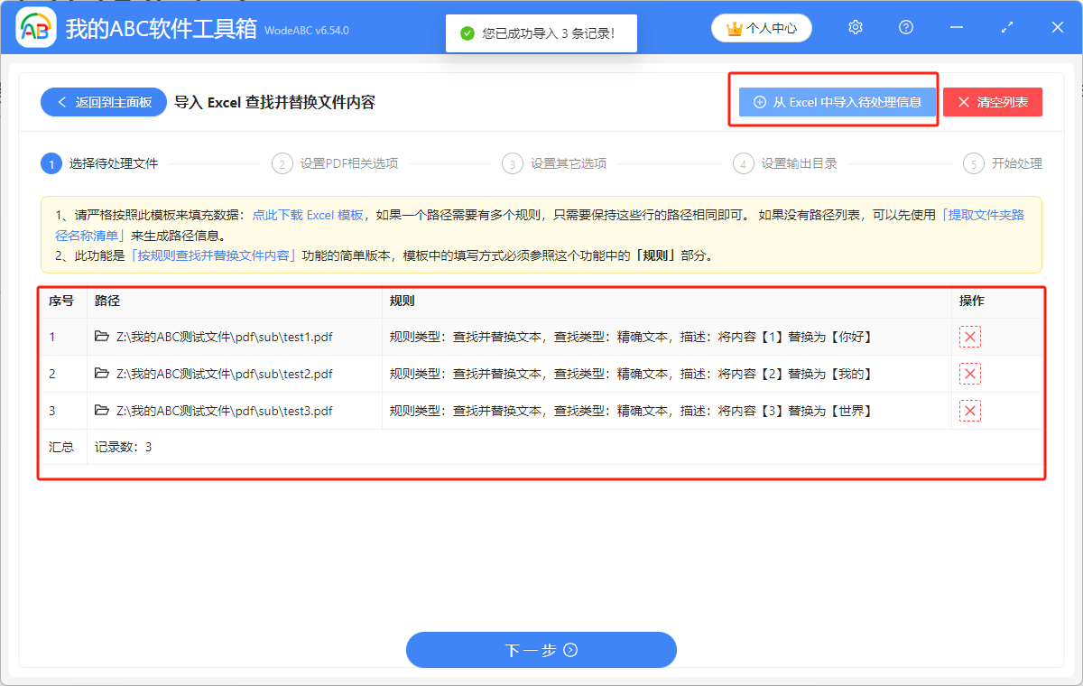The image size is (1083, 686).
Task: Open the help question mark icon
Action: point(906,28)
